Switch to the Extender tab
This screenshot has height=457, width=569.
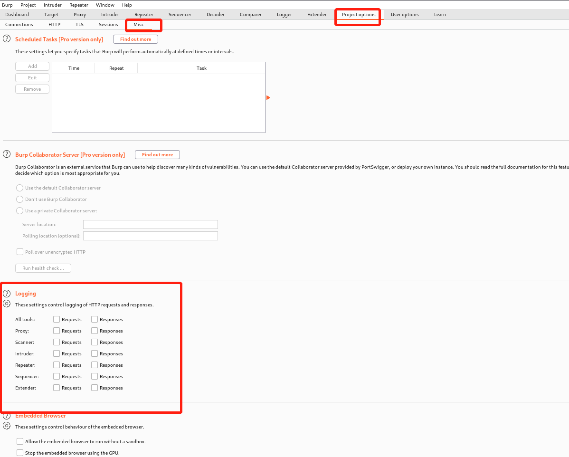(x=317, y=15)
